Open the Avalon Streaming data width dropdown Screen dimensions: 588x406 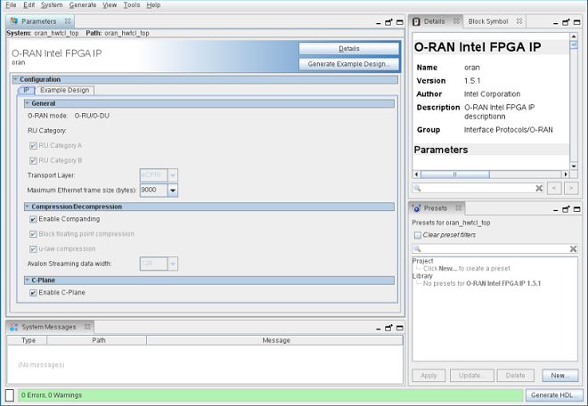point(173,264)
